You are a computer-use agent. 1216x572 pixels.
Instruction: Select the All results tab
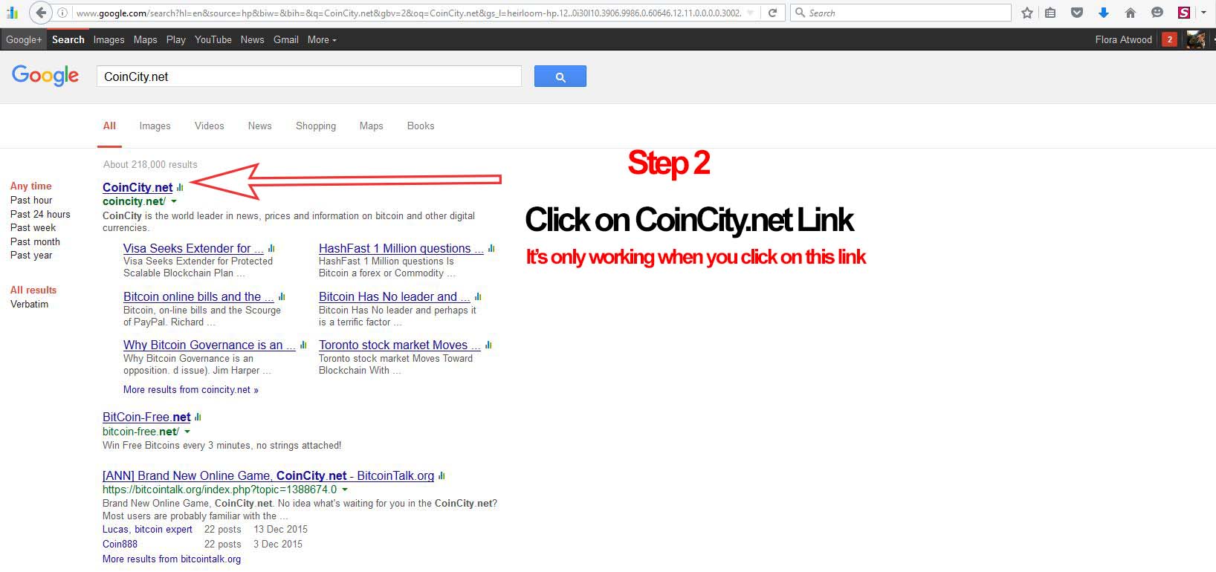(x=109, y=126)
